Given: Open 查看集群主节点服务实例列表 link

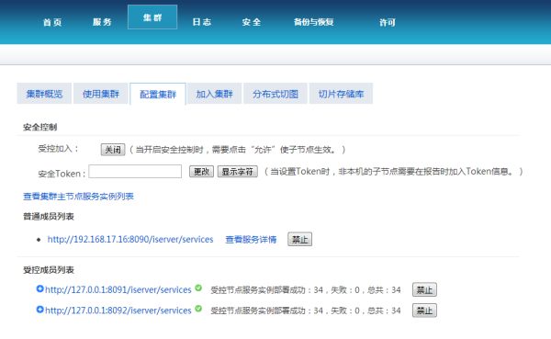Looking at the screenshot, I should pyautogui.click(x=78, y=197).
